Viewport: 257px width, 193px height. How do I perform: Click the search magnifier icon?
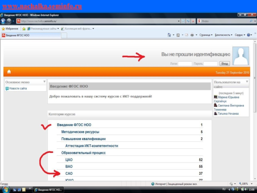251,21
